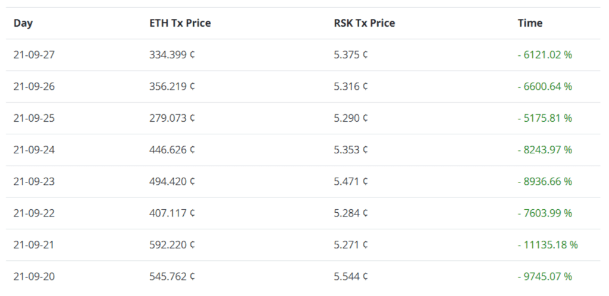Select the 5.290 RSK price cell
Image resolution: width=609 pixels, height=296 pixels.
[x=351, y=118]
